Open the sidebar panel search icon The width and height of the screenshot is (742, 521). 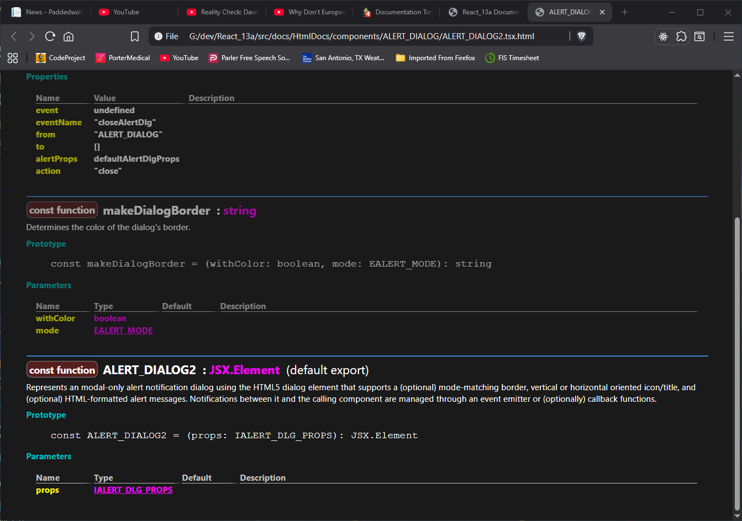click(x=699, y=36)
